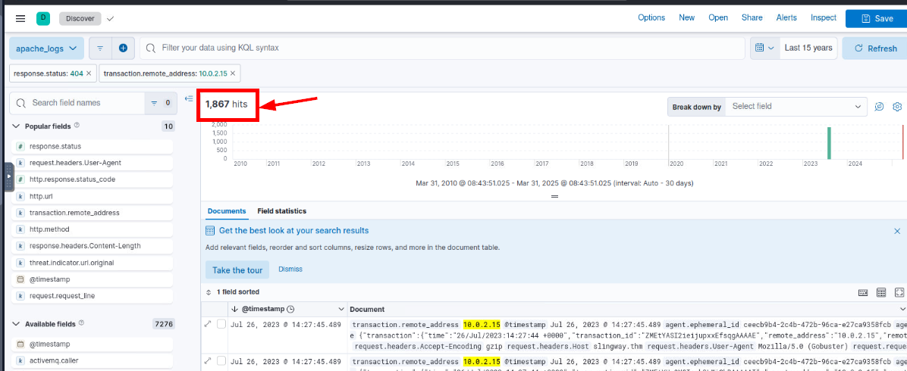
Task: Click the green D space avatar
Action: coord(42,18)
